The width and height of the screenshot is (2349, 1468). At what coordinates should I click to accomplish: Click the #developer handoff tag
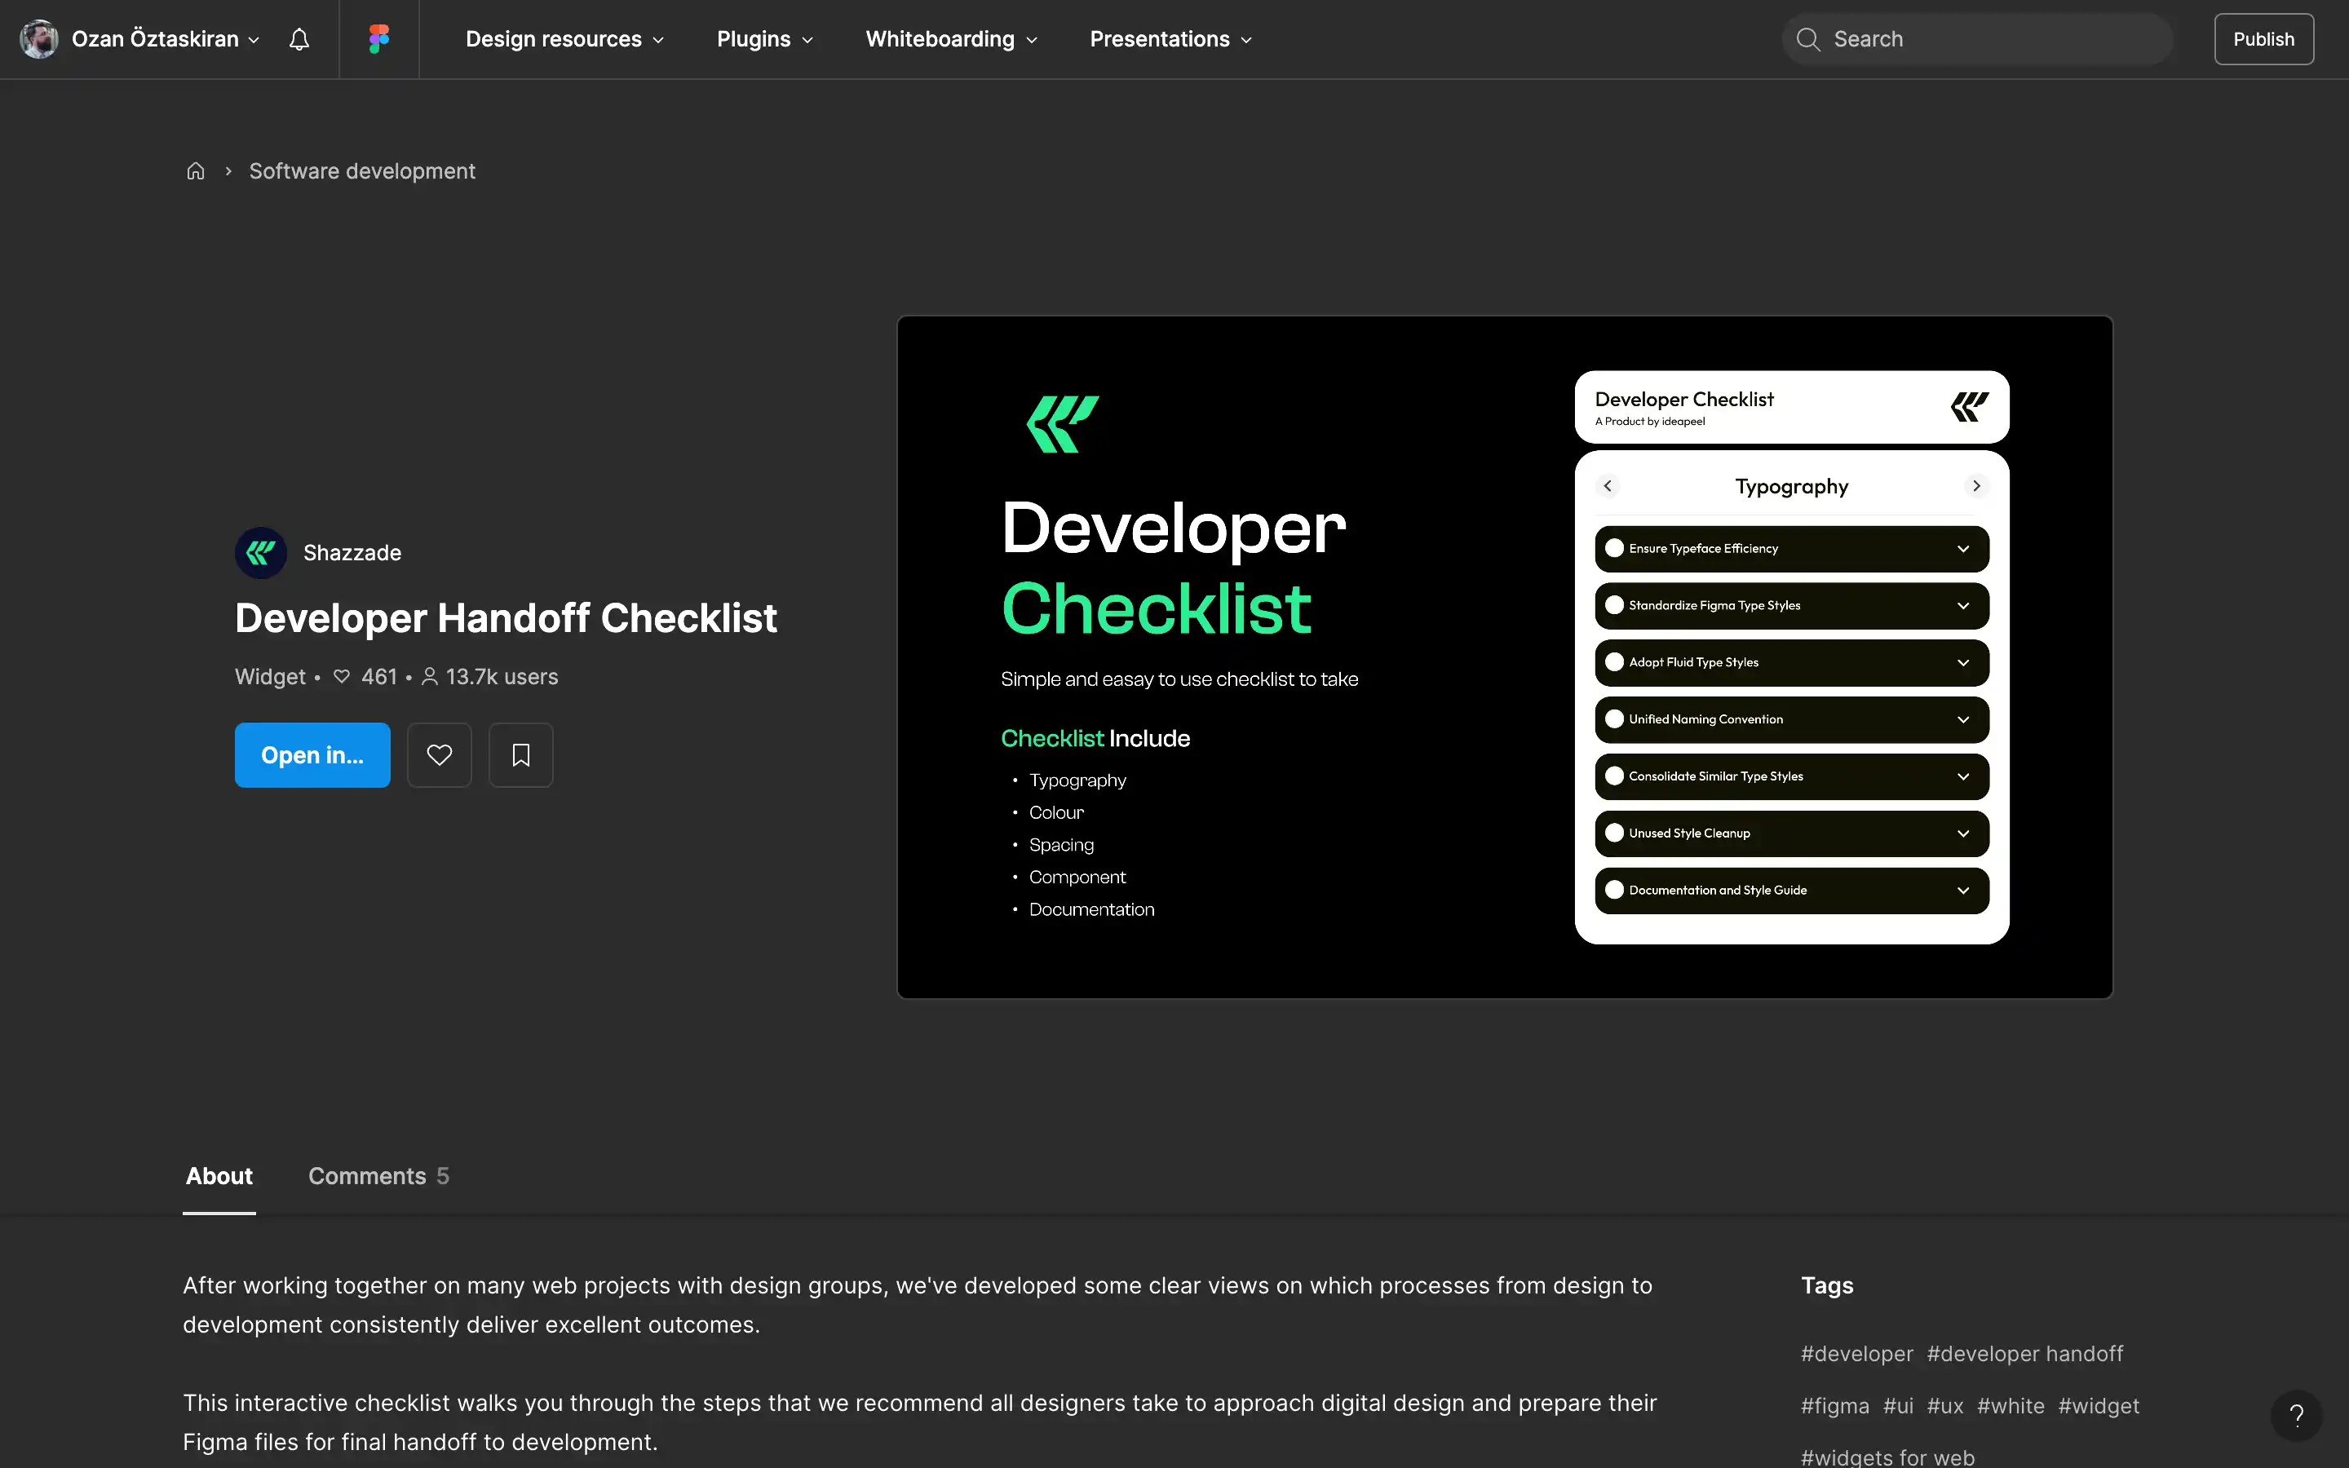(x=2025, y=1354)
